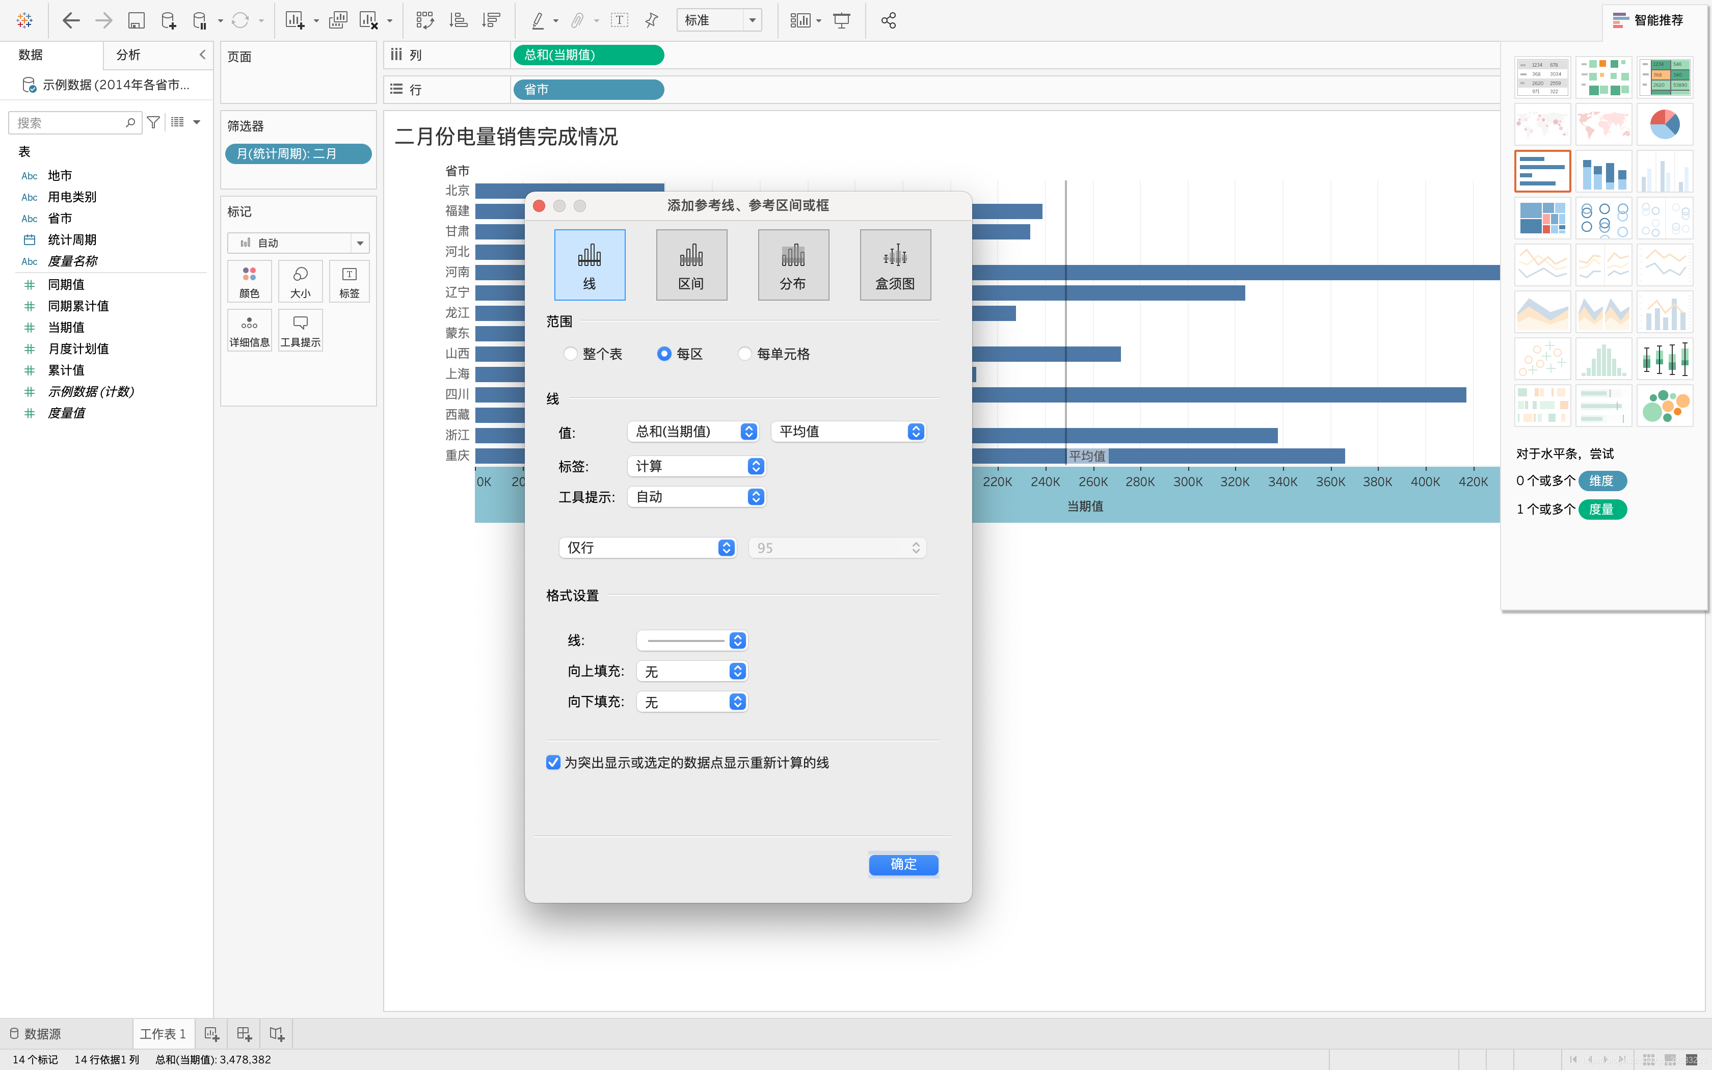Open the line format style picker
This screenshot has width=1712, height=1070.
[691, 640]
